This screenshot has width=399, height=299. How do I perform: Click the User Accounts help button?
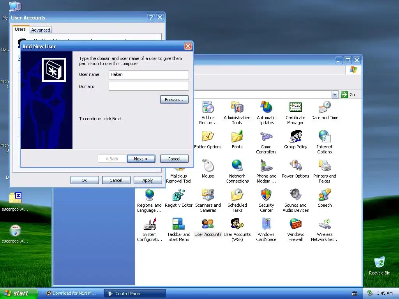151,17
